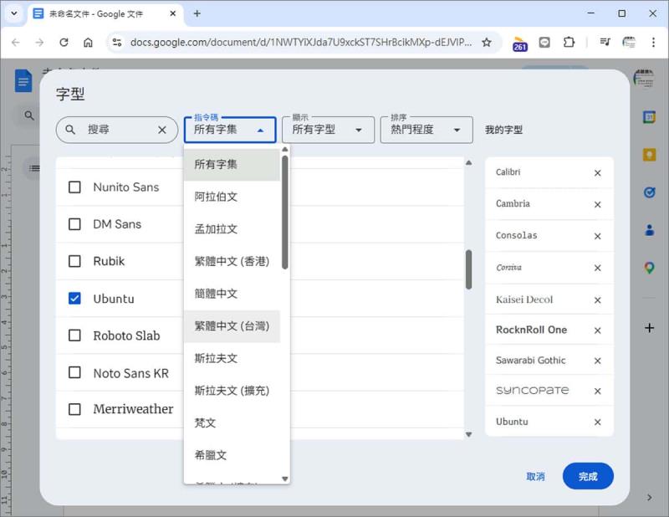This screenshot has height=517, width=669.
Task: Remove Calibri from my fonts list
Action: pyautogui.click(x=598, y=172)
